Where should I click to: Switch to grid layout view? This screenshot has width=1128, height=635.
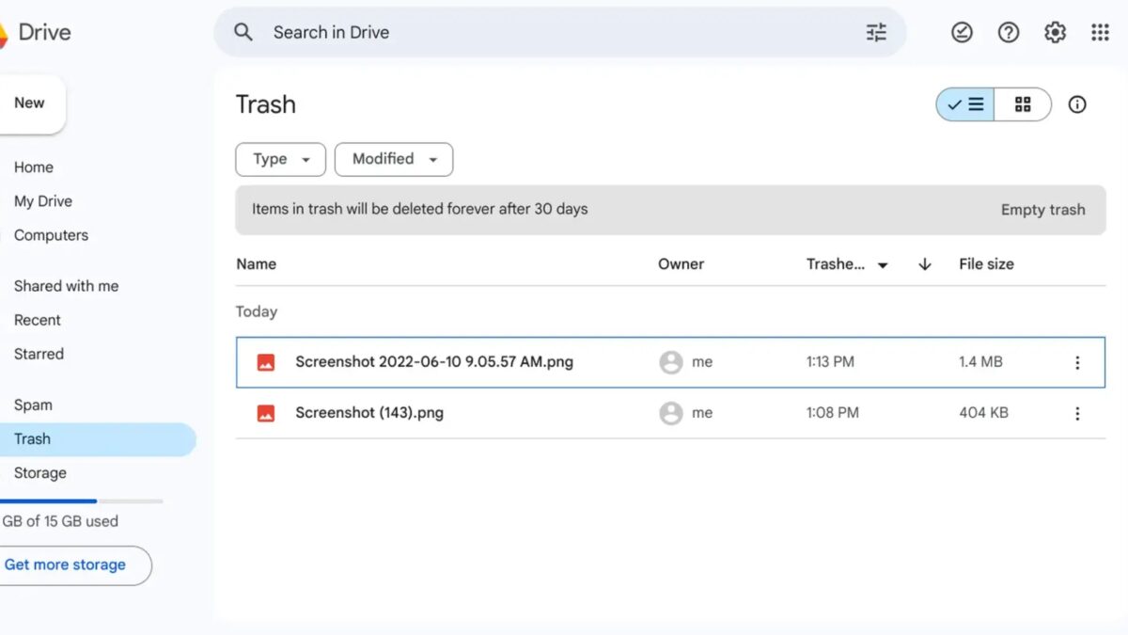point(1023,104)
